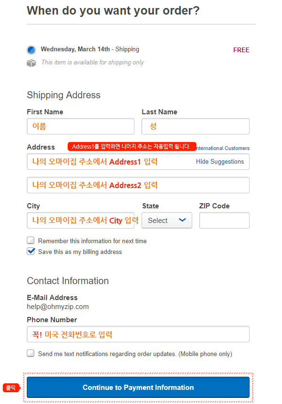Click the International Customers link
The image size is (282, 404).
(x=223, y=148)
